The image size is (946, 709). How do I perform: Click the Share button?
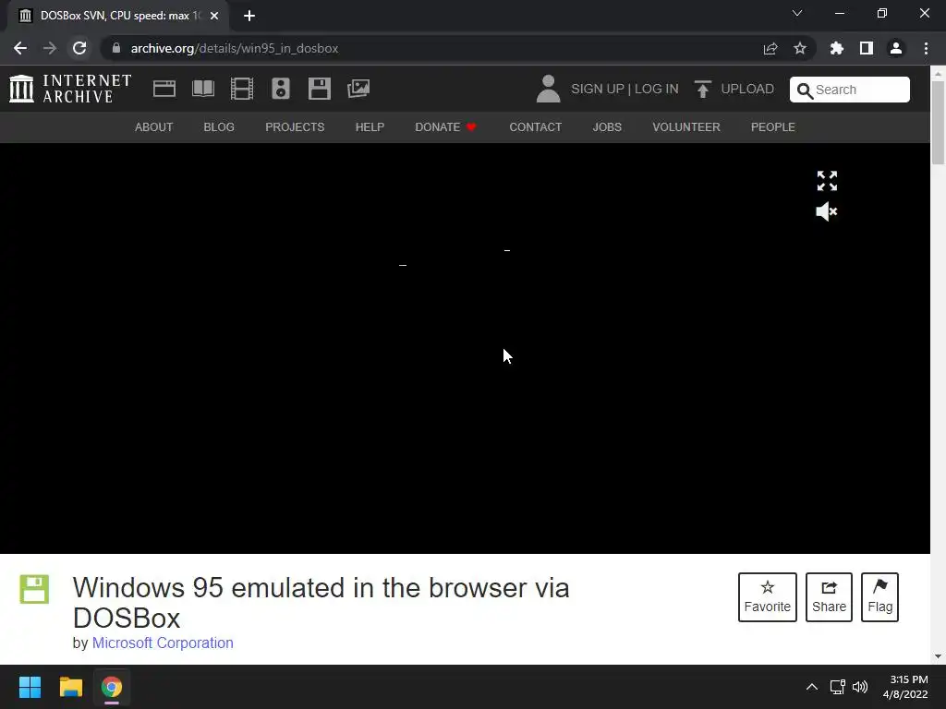click(829, 597)
